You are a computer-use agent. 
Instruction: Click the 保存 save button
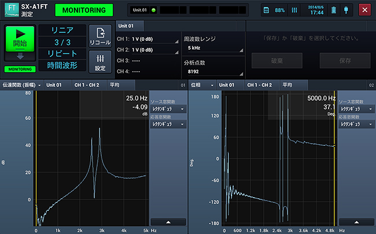click(344, 60)
